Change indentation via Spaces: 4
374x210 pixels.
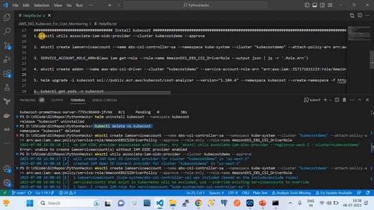pos(216,193)
